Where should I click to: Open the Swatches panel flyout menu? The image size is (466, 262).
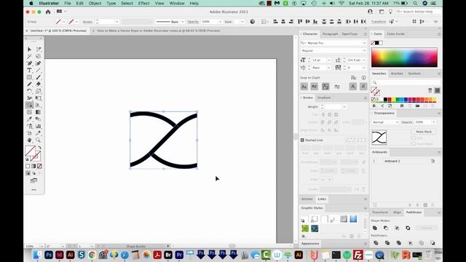tap(438, 74)
